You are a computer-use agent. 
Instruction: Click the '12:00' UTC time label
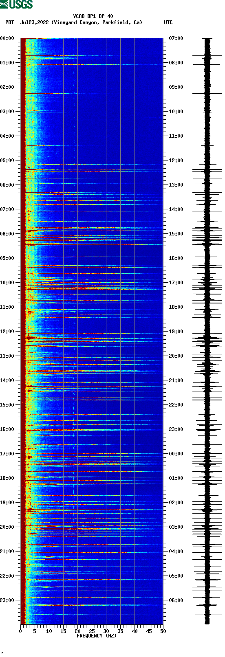coord(176,160)
